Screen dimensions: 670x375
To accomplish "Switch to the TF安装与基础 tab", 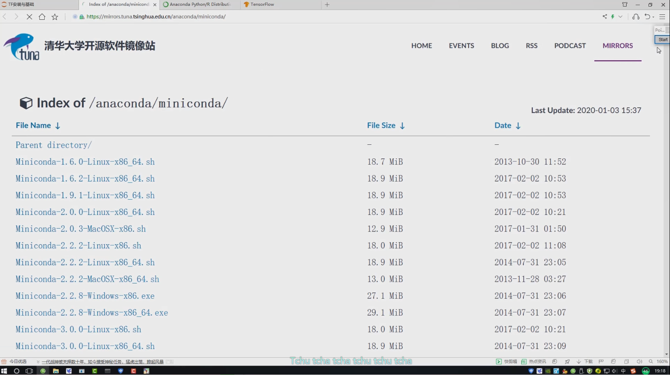I will (39, 5).
